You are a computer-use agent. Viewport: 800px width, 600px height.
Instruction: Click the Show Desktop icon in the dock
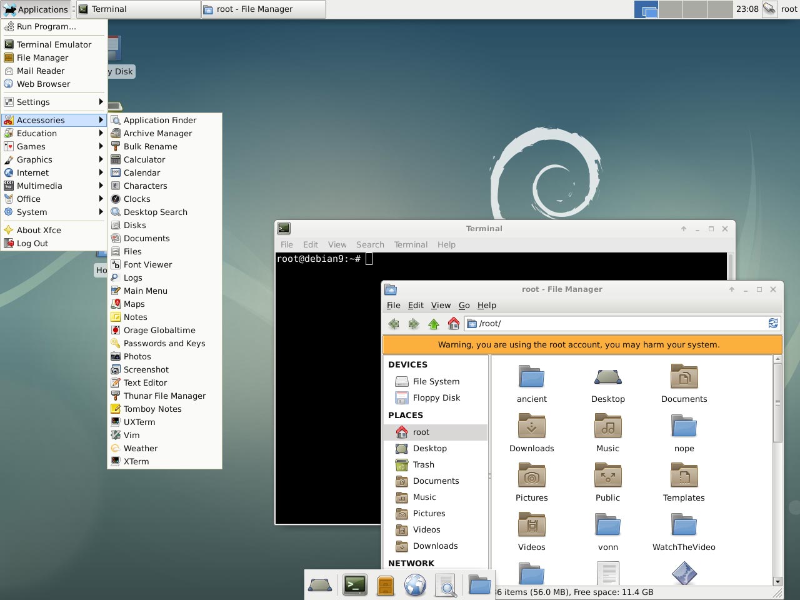tap(319, 585)
